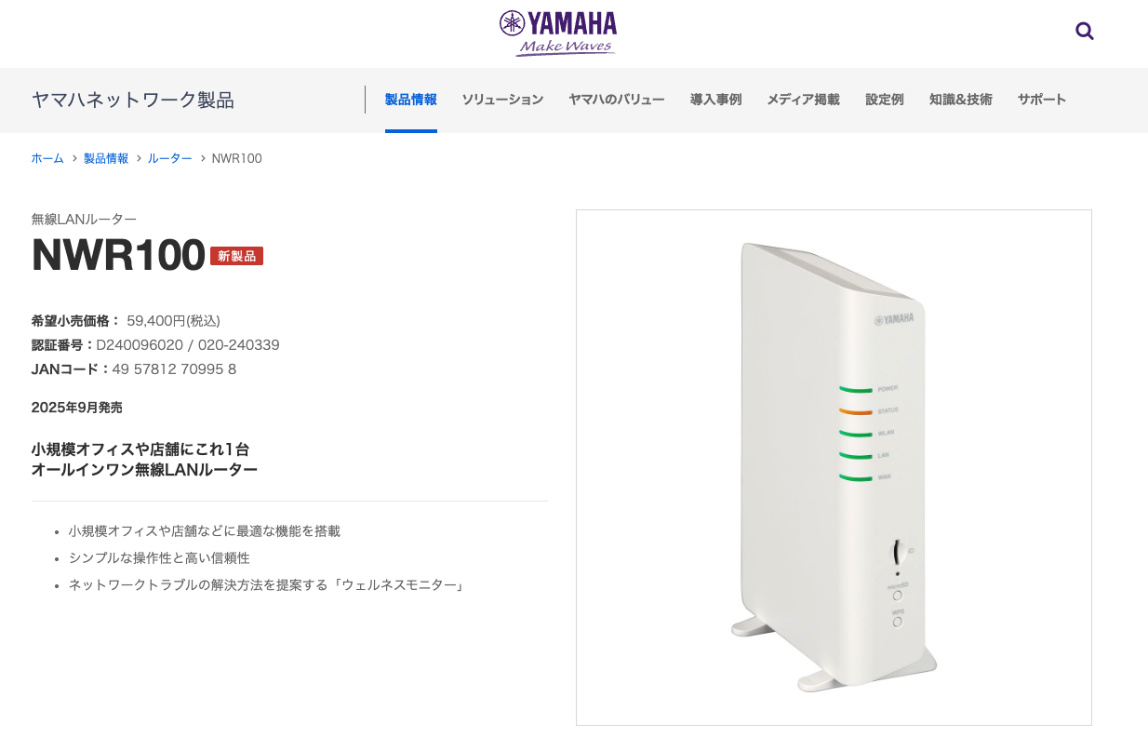Viewport: 1148px width, 737px height.
Task: Open メディア掲載 navigation item
Action: click(x=803, y=100)
